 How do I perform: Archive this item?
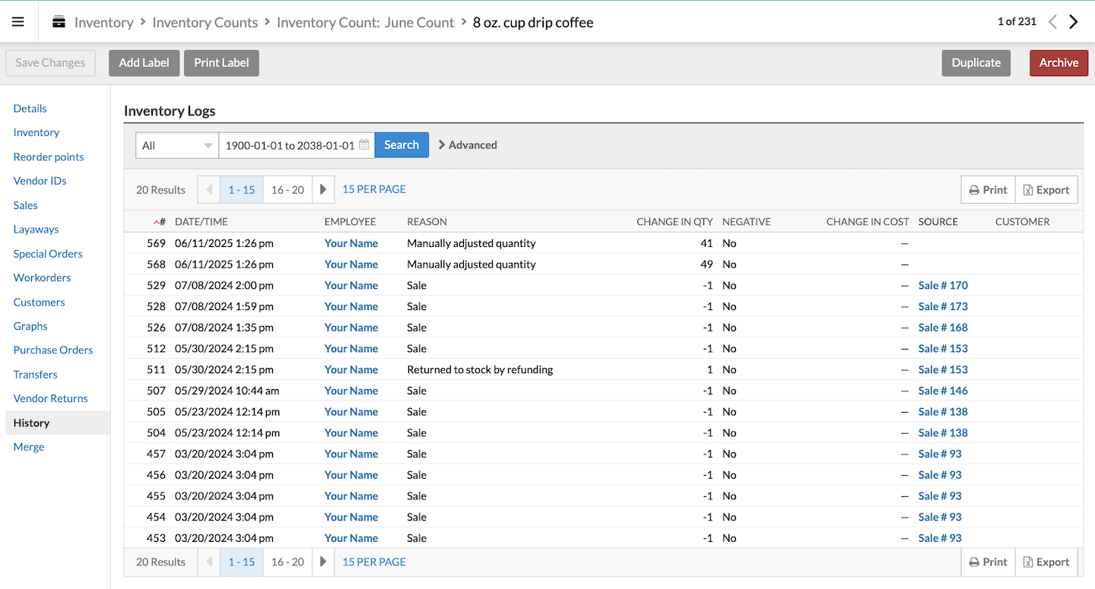1059,63
